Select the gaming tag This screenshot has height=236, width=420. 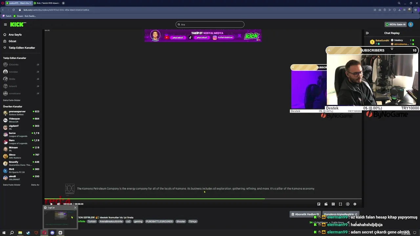click(x=138, y=221)
